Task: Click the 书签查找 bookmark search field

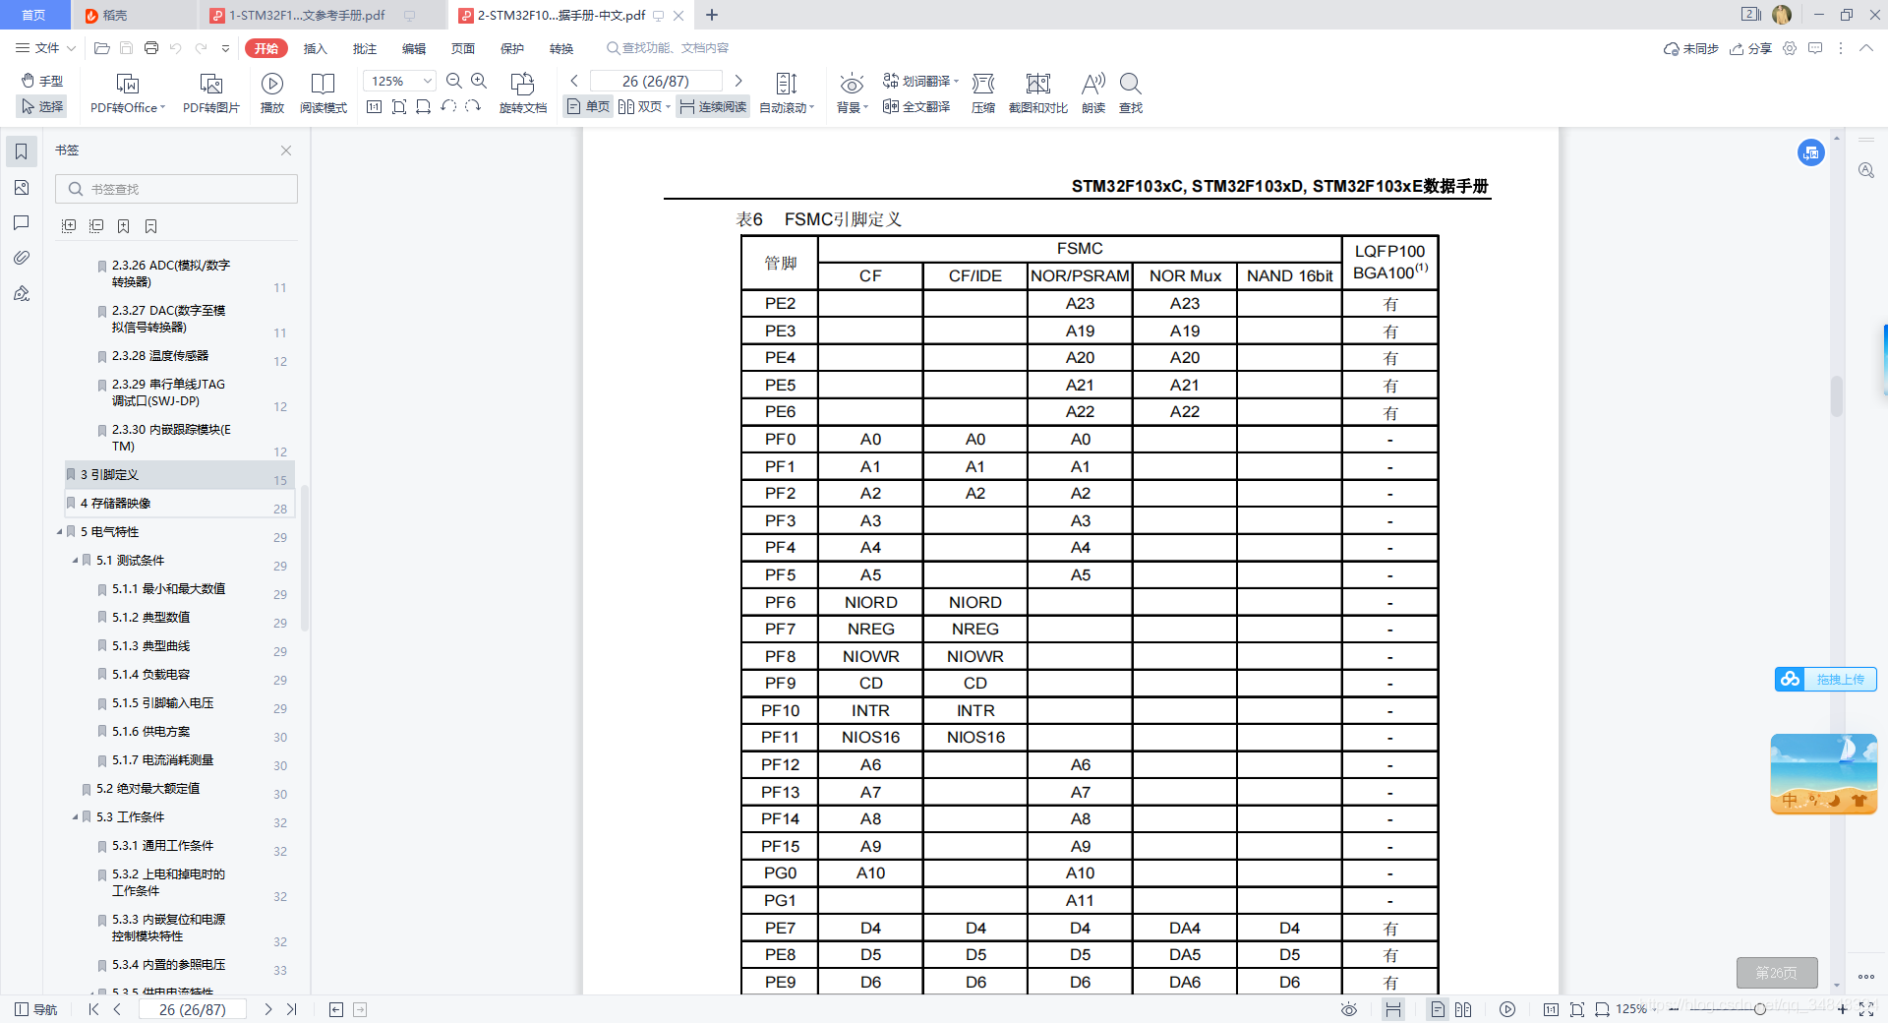Action: coord(177,189)
